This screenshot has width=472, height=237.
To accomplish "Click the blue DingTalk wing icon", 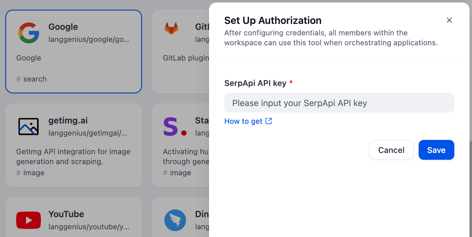I will [175, 220].
